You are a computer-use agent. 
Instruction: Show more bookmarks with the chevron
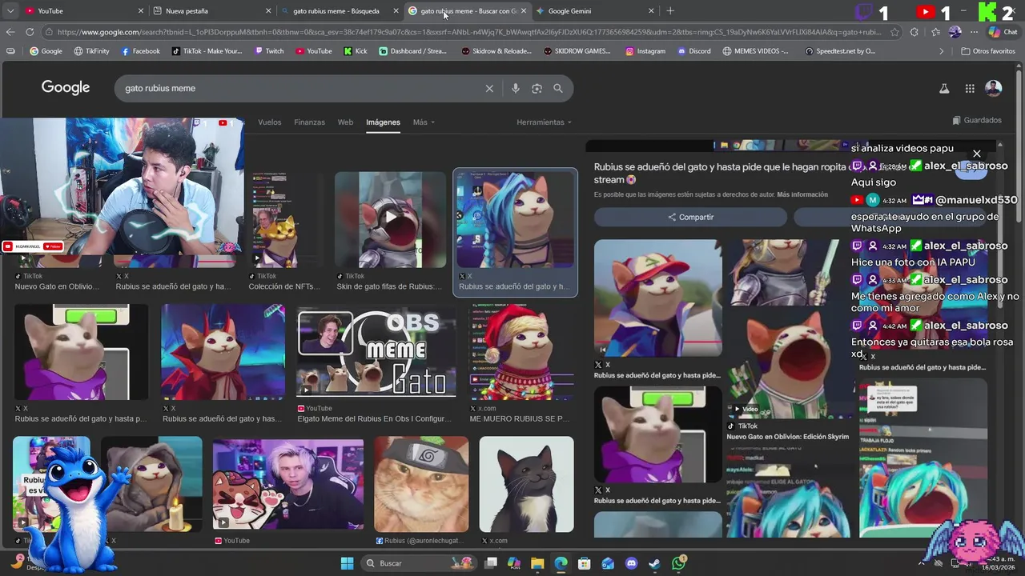click(x=942, y=51)
